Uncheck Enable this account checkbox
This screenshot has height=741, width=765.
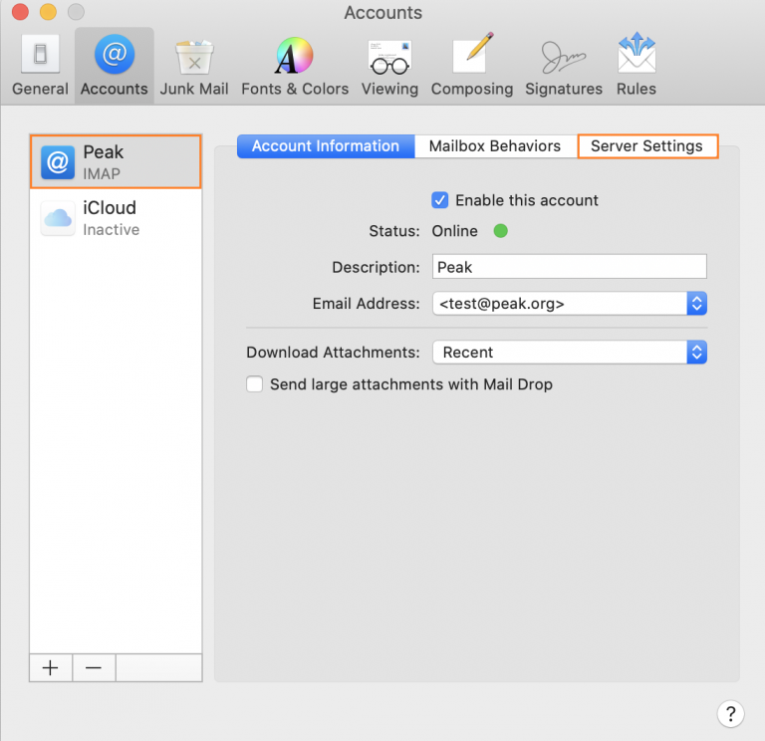coord(440,200)
